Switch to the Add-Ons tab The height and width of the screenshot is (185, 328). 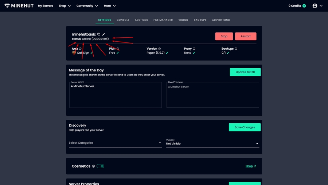click(141, 20)
